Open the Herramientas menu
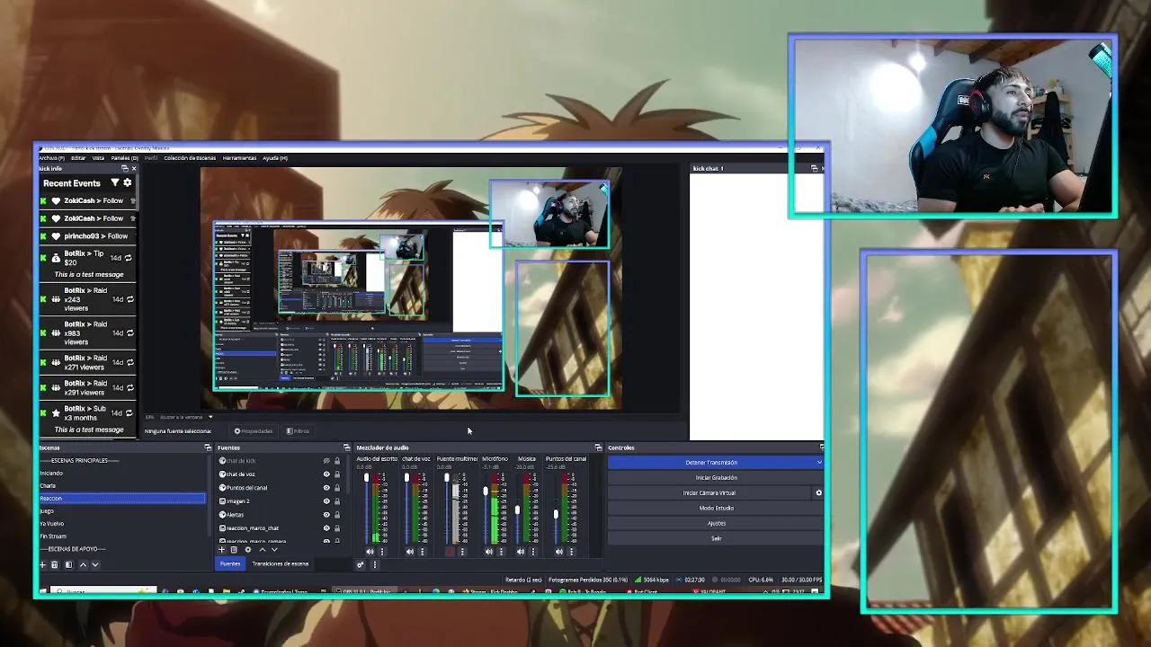The image size is (1151, 647). [x=239, y=158]
